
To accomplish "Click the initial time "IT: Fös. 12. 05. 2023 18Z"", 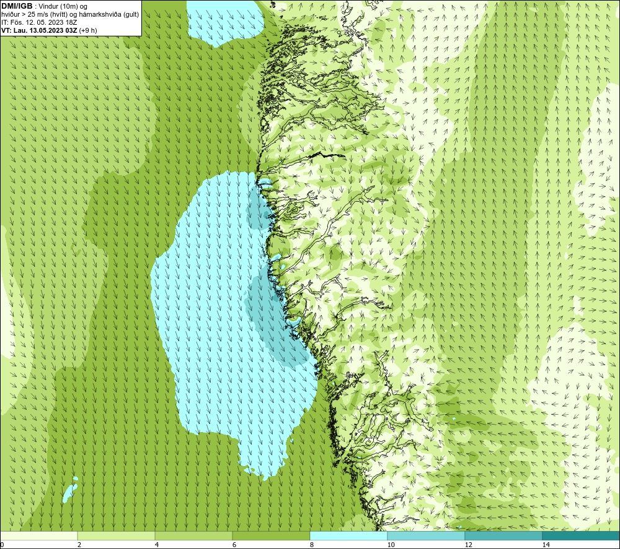I will click(39, 22).
